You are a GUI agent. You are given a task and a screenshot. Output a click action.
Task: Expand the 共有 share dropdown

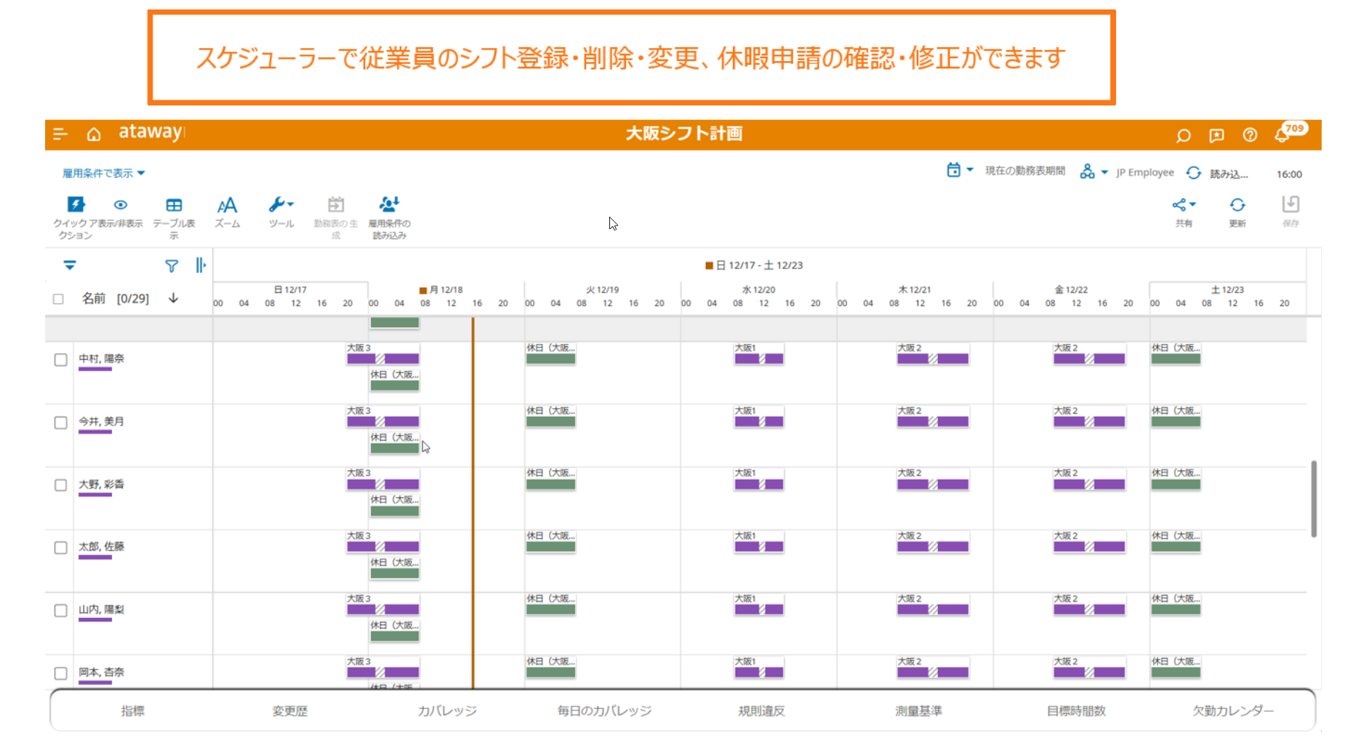point(1184,206)
